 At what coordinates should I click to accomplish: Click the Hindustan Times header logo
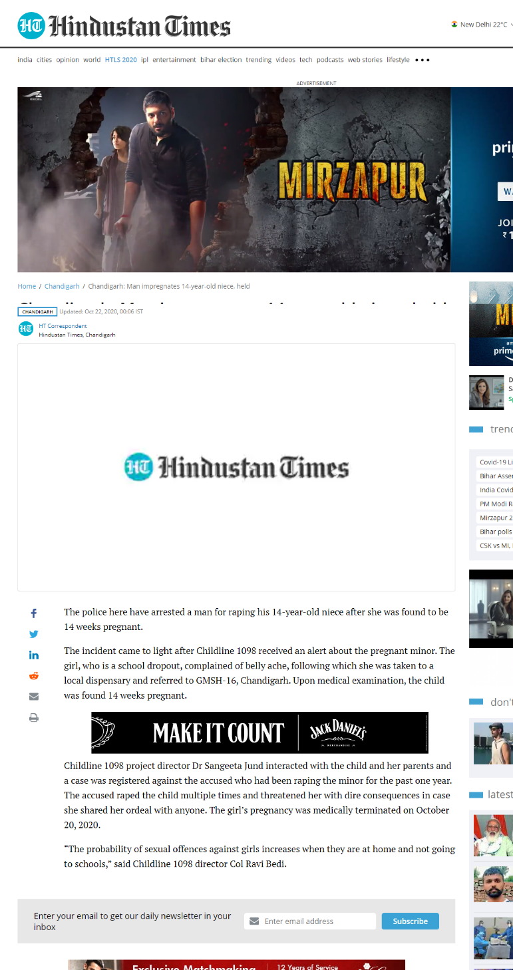point(124,25)
